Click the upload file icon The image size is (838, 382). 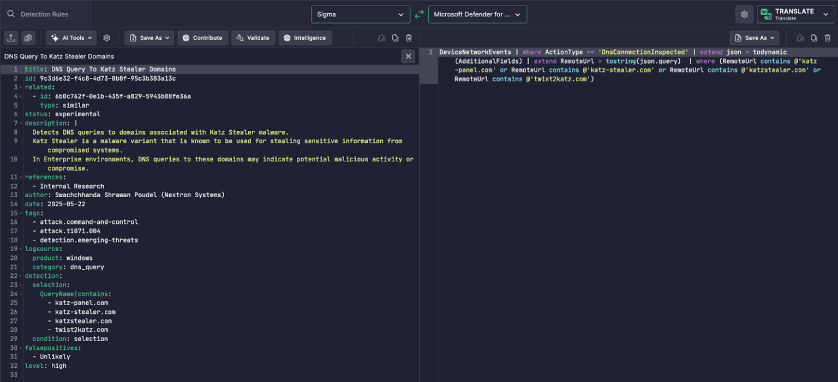(x=11, y=38)
